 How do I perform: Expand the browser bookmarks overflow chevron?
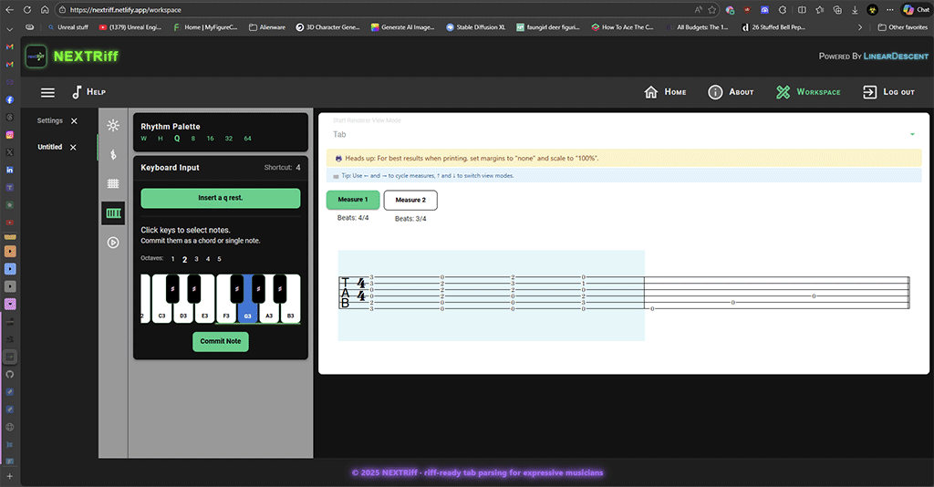[x=860, y=27]
